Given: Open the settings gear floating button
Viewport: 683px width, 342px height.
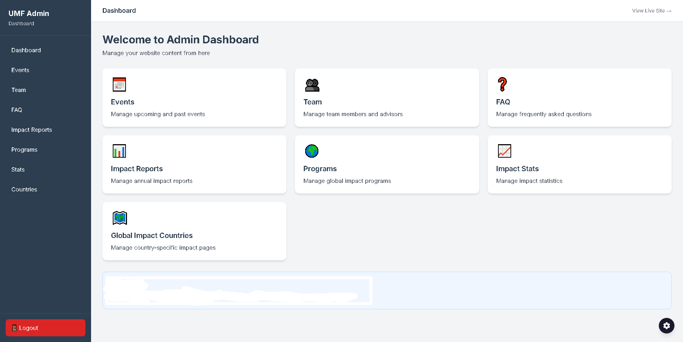Looking at the screenshot, I should 666,326.
